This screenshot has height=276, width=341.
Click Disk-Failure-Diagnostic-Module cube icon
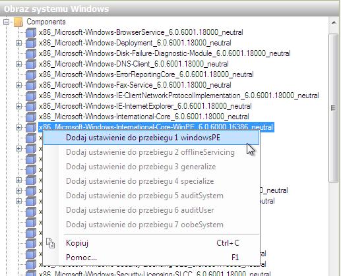click(x=31, y=53)
